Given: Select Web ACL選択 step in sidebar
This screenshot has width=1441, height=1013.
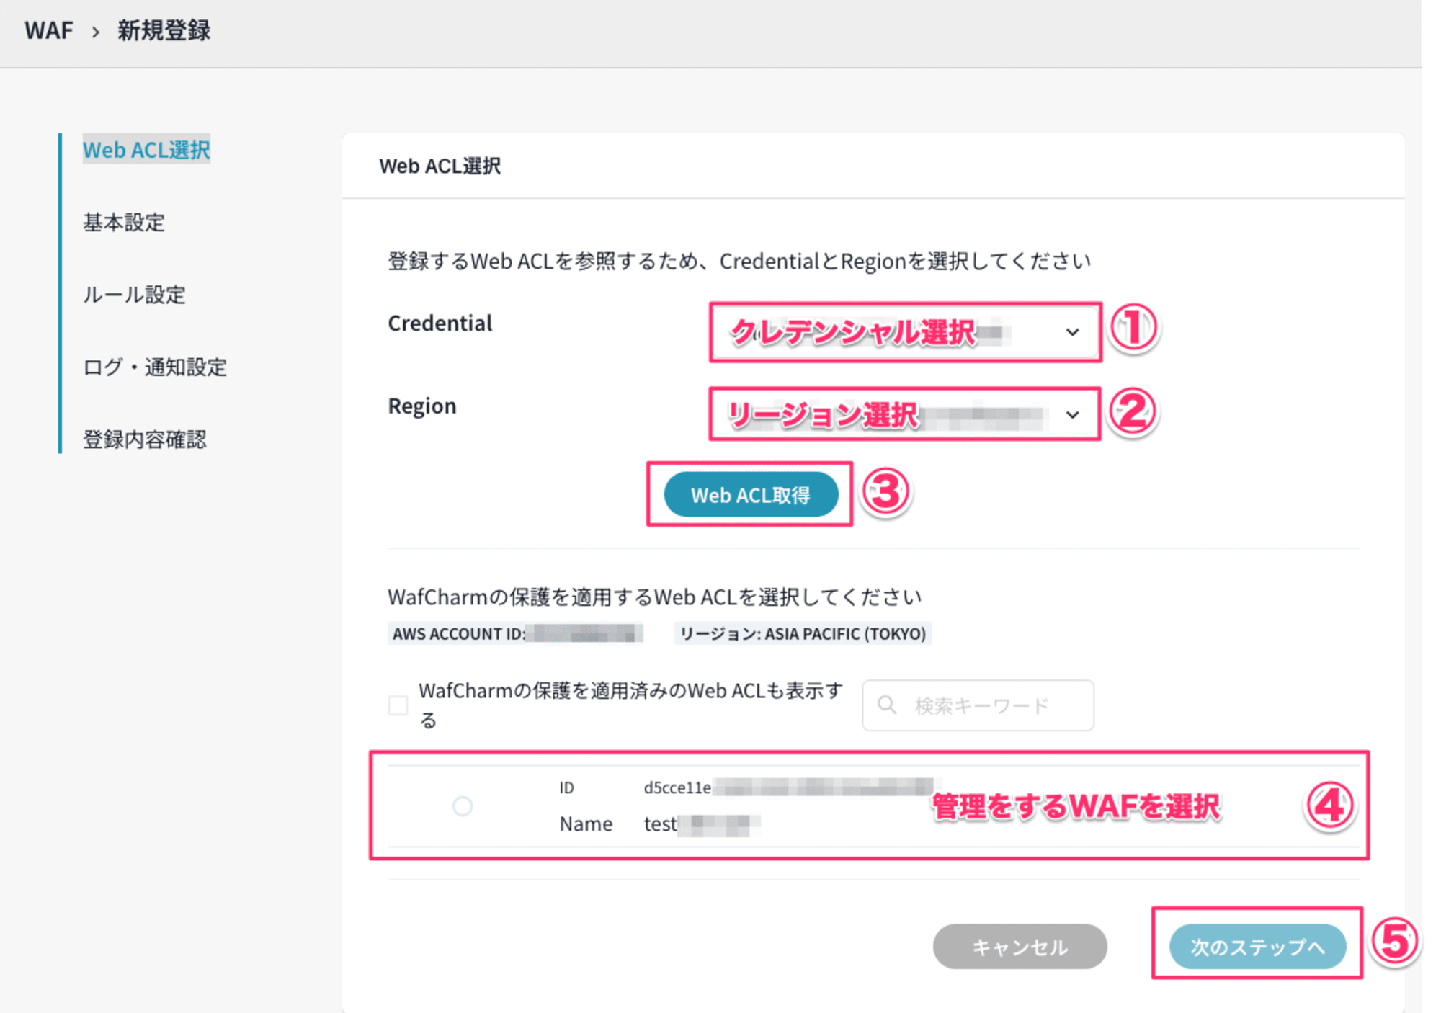Looking at the screenshot, I should click(146, 149).
